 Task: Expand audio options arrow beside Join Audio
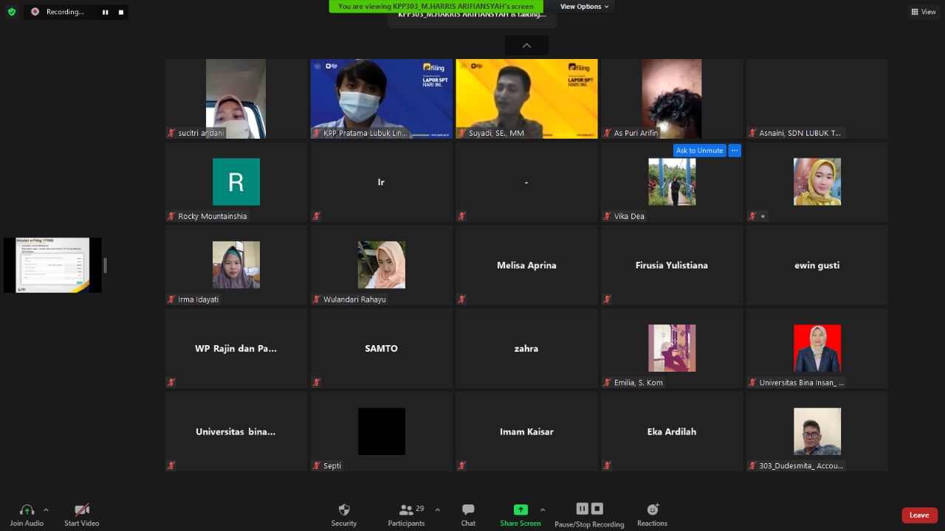(46, 510)
